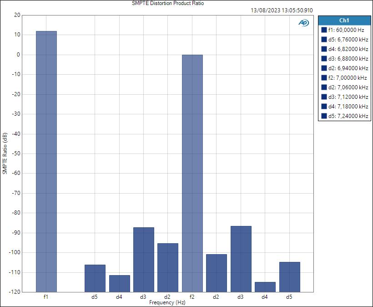This screenshot has height=307, width=373.
Task: Click the rightmost d5 bar
Action: pyautogui.click(x=289, y=277)
